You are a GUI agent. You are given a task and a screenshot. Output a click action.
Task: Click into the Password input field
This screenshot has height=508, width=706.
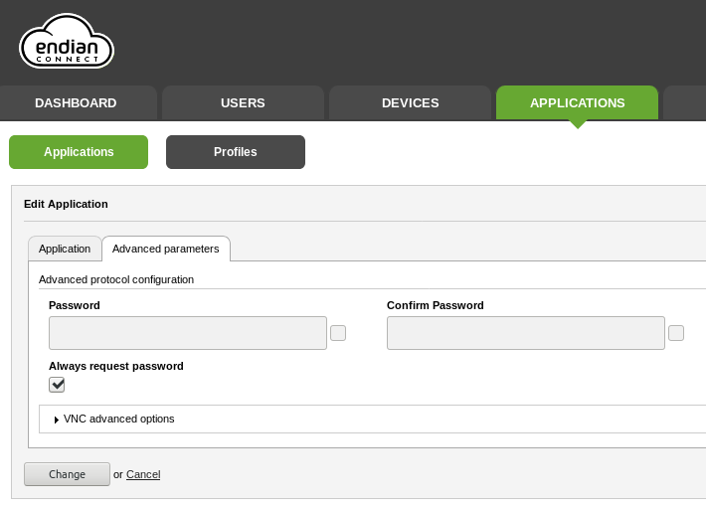[188, 333]
